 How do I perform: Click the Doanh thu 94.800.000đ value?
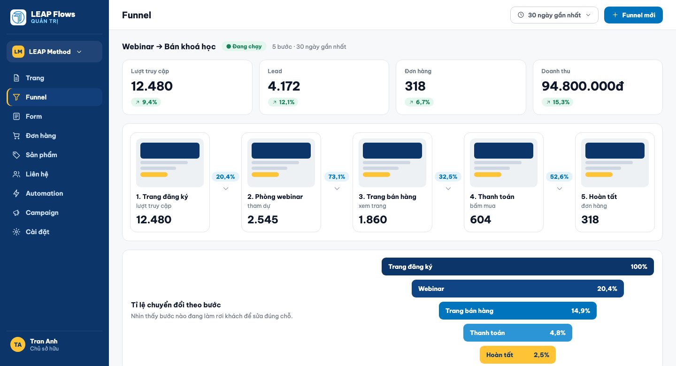point(583,86)
